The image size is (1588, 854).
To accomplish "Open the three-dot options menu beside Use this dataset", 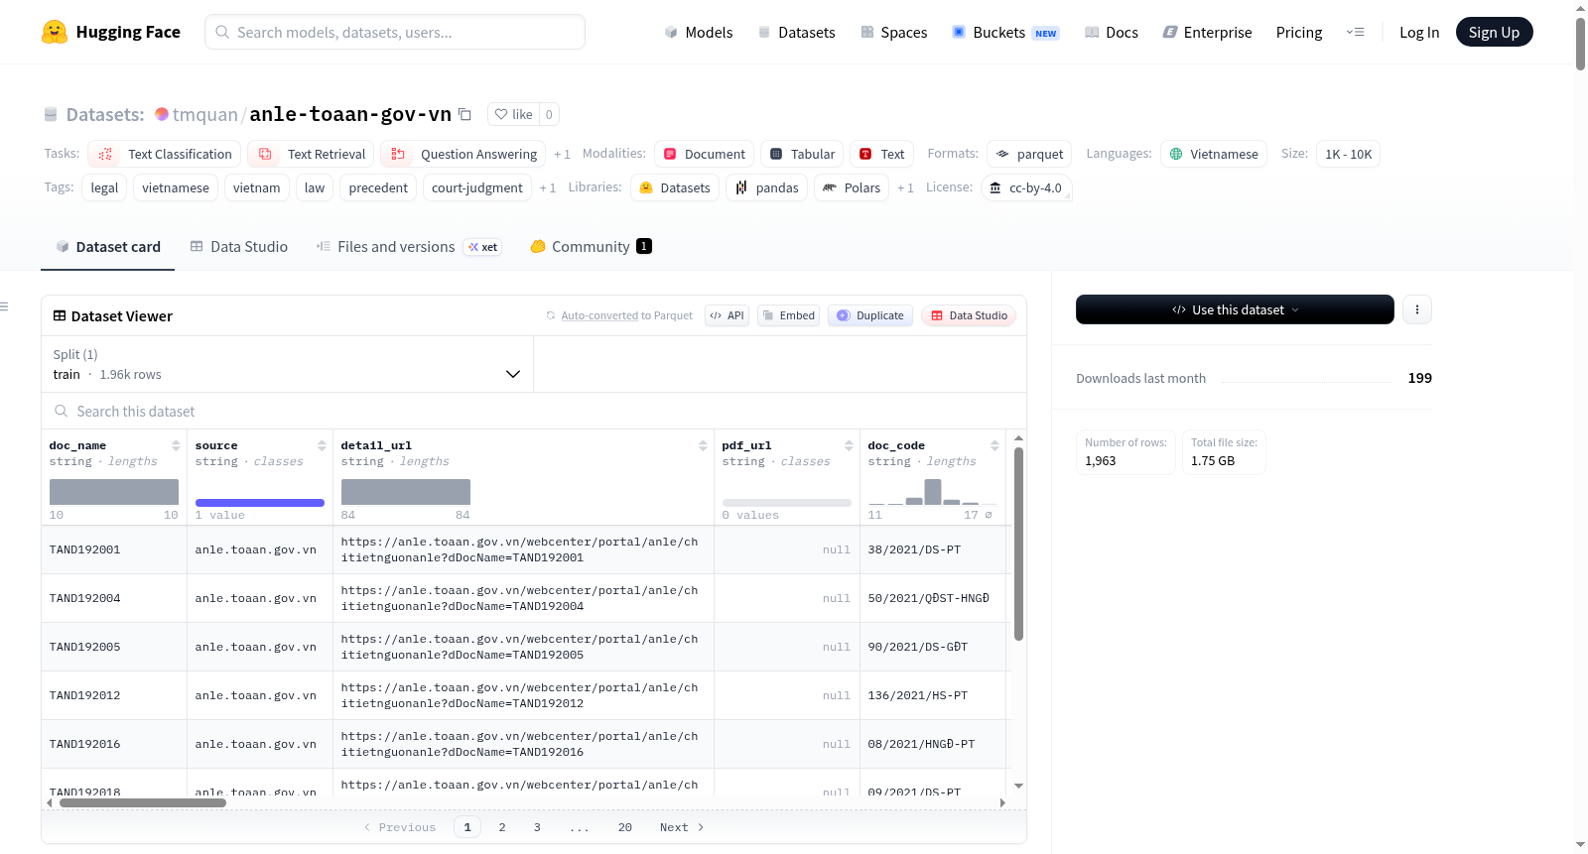I will coord(1417,309).
